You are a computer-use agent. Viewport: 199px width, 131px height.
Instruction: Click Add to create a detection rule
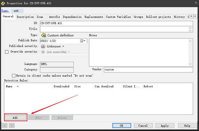[x=15, y=118]
